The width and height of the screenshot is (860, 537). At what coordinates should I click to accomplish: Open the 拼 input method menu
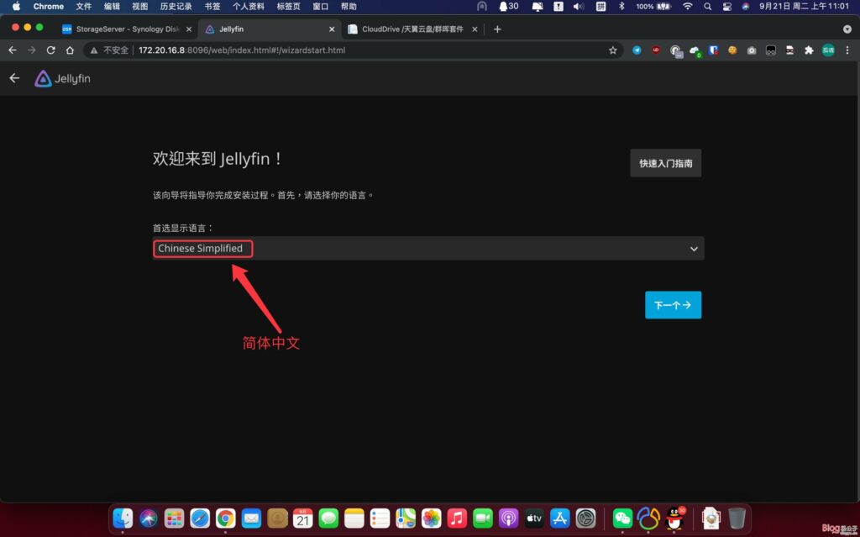[x=601, y=7]
